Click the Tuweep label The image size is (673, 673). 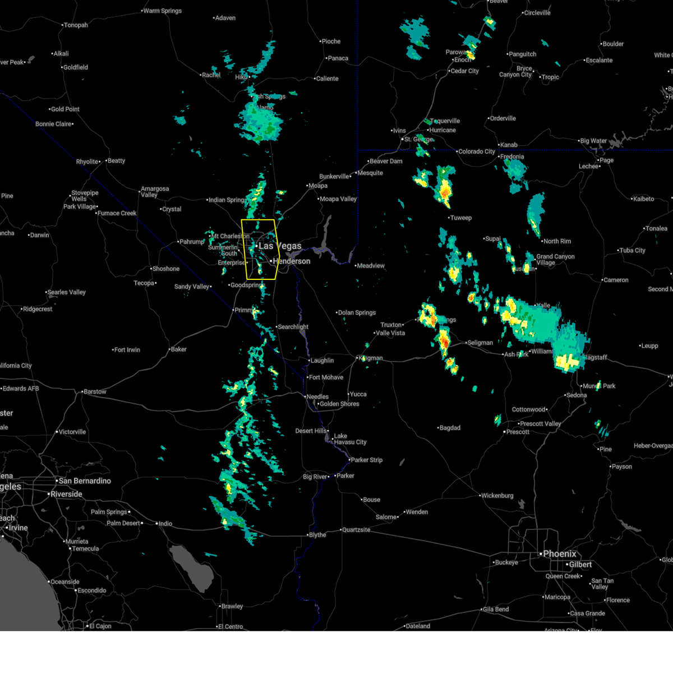461,218
